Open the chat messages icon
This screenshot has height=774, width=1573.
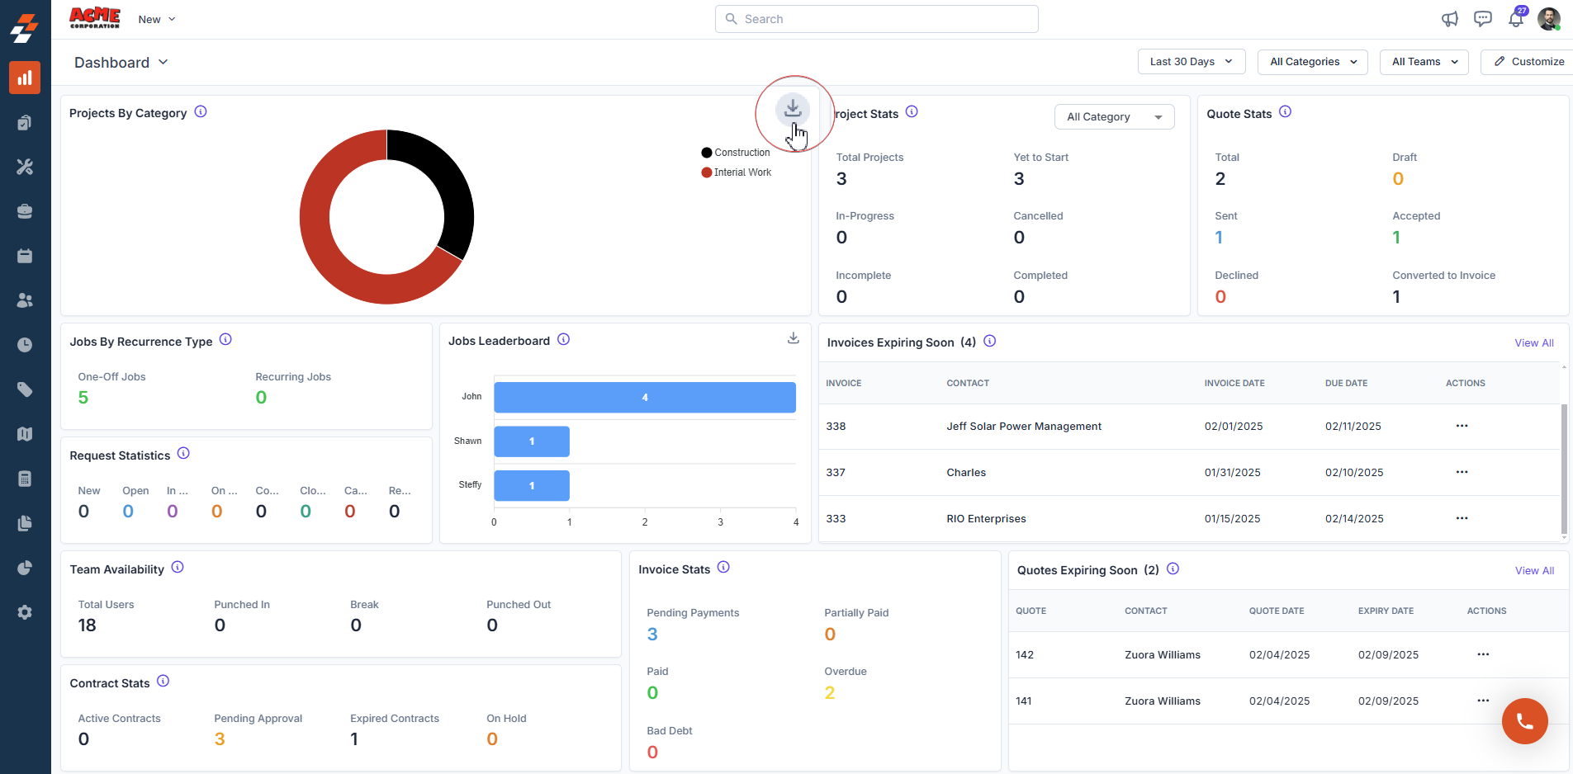click(1483, 19)
